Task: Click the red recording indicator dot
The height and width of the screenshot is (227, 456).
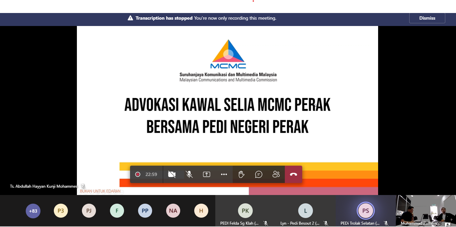Action: (x=137, y=174)
